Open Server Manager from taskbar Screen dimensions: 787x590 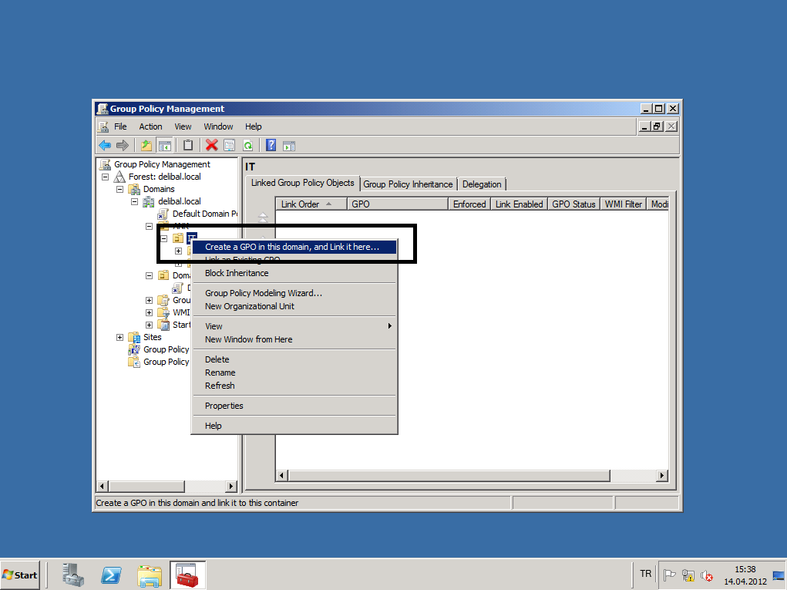(x=73, y=575)
